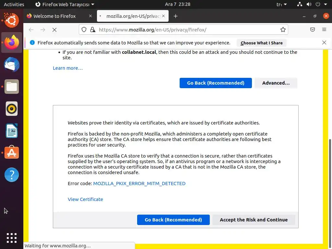
Task: Open Ubuntu Software store icon
Action: pyautogui.click(x=11, y=152)
